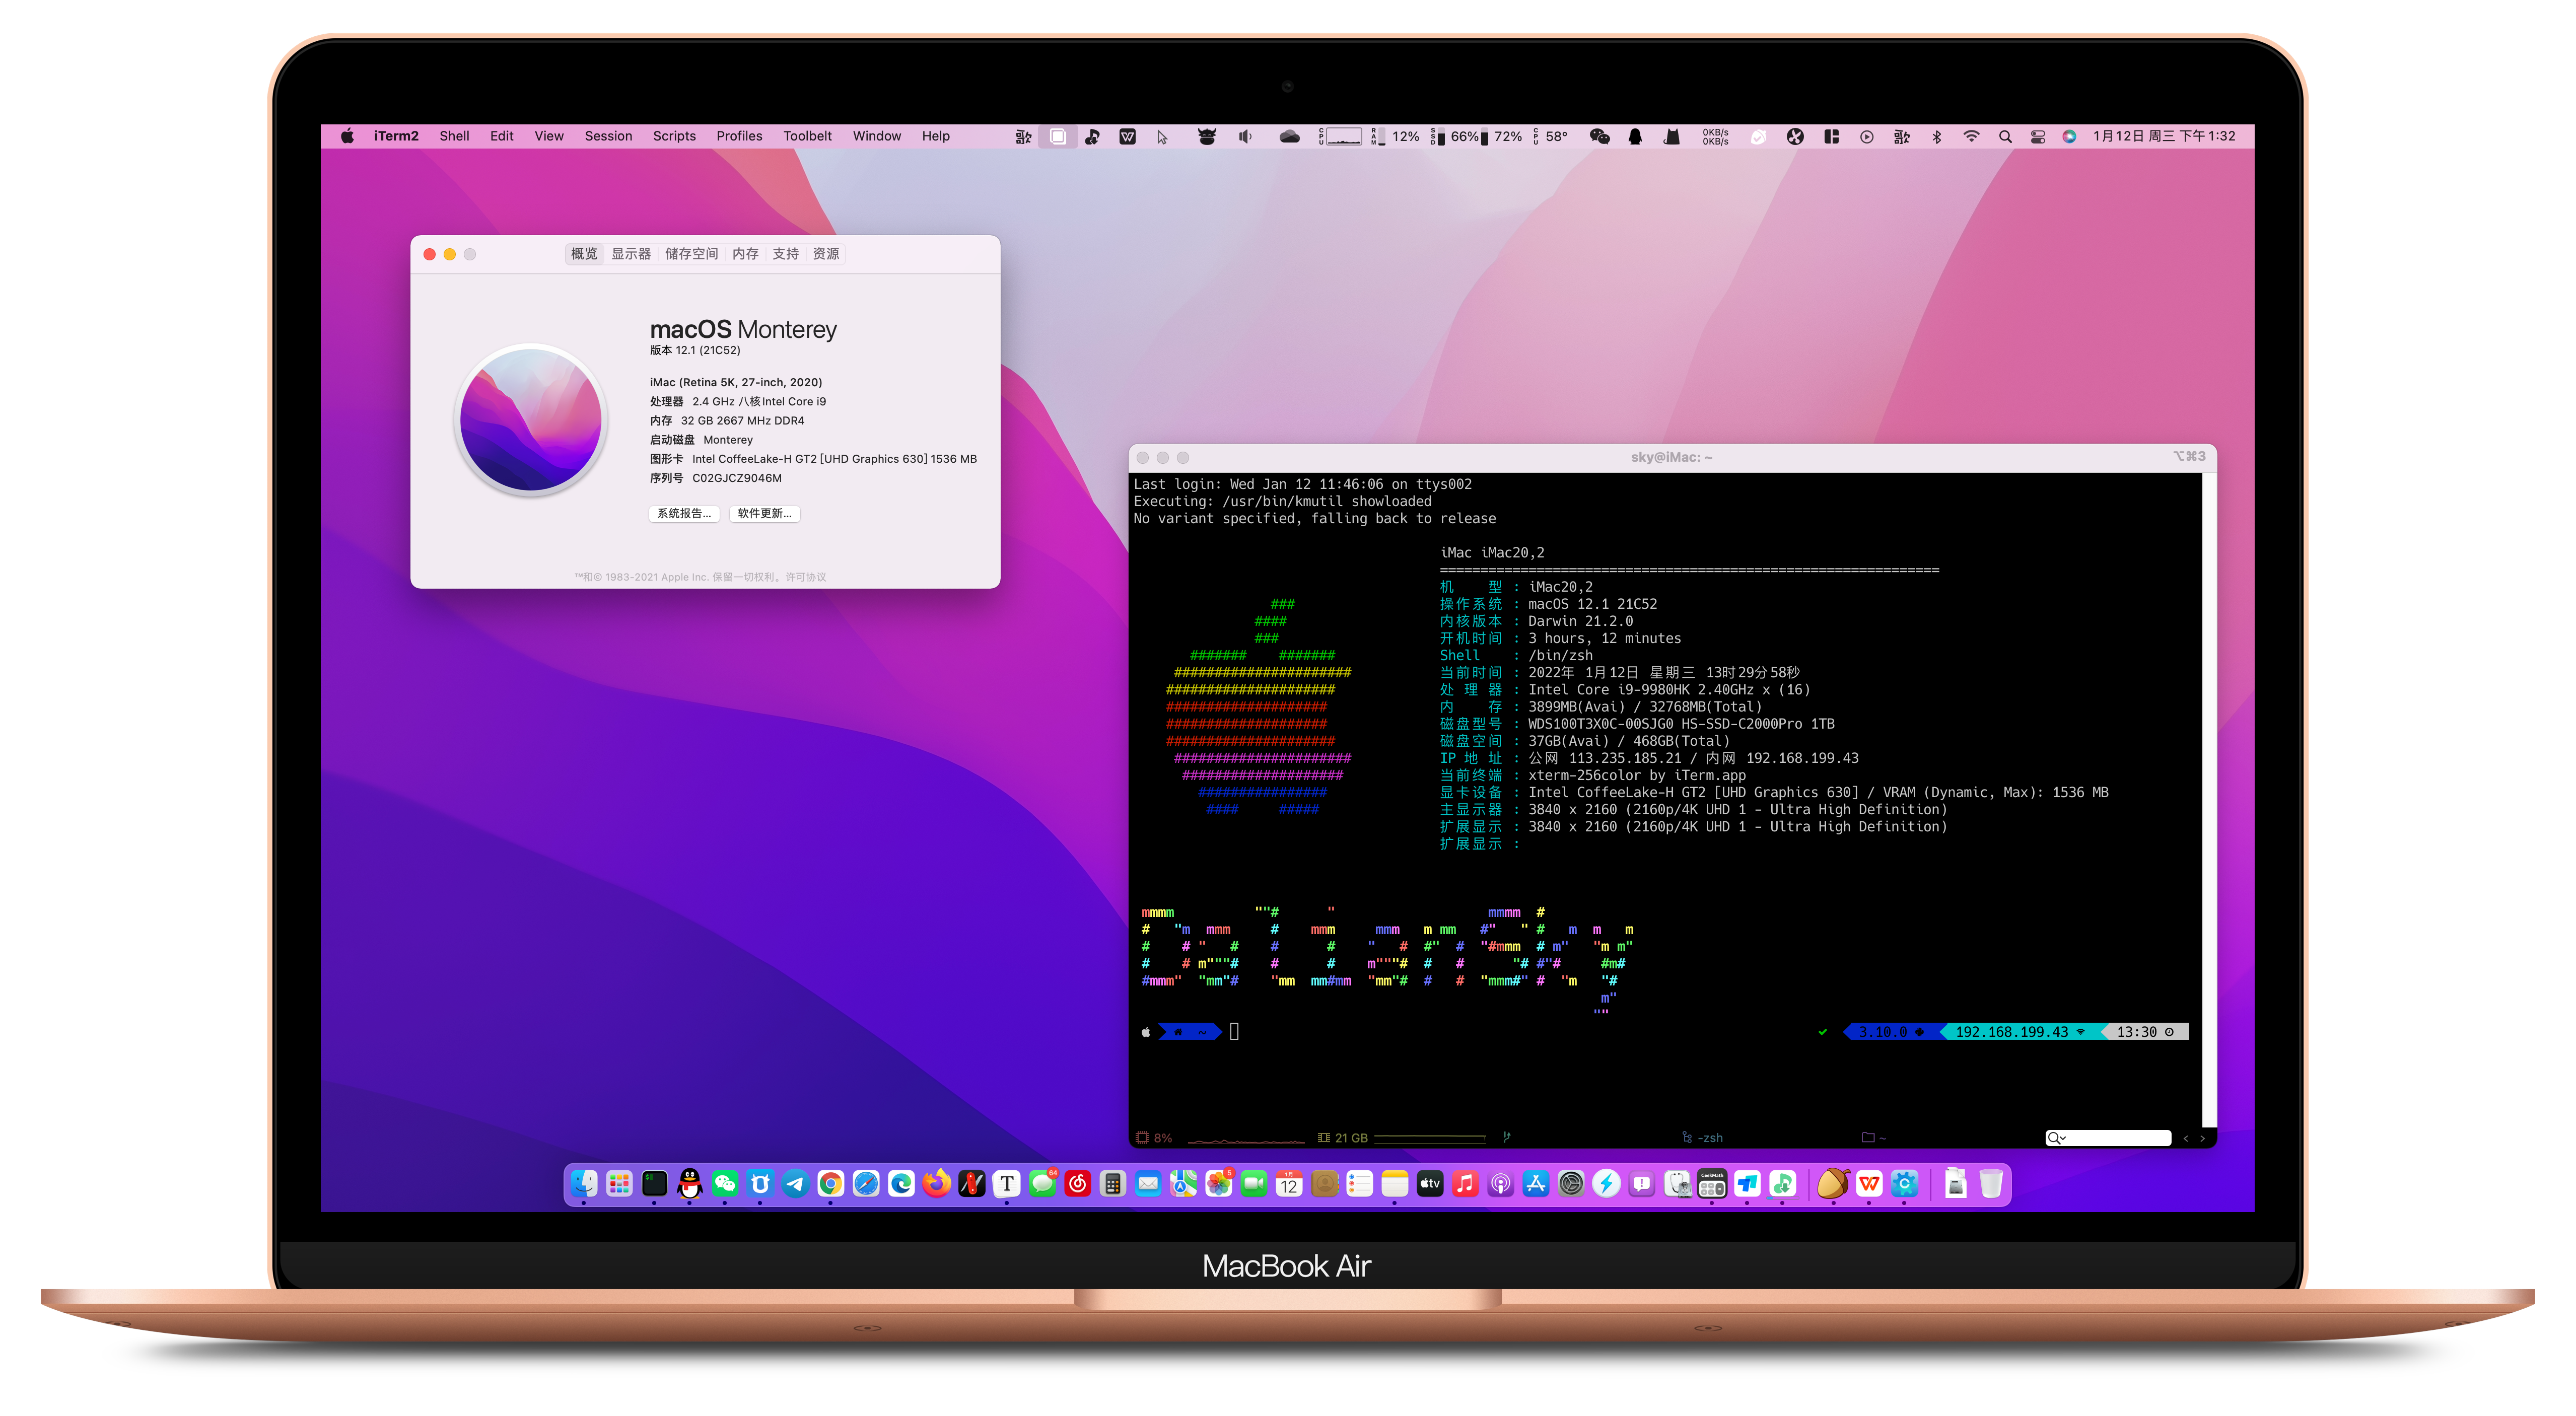Toggle Bluetooth from the menu bar icon

click(1937, 137)
